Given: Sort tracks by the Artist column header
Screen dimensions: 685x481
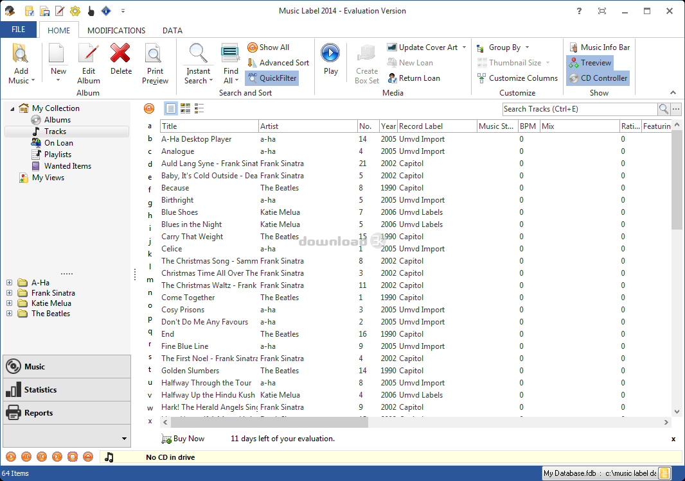Looking at the screenshot, I should pyautogui.click(x=308, y=126).
